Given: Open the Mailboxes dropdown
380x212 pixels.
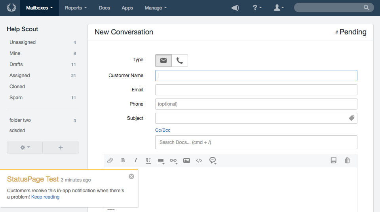Looking at the screenshot, I should pyautogui.click(x=40, y=8).
